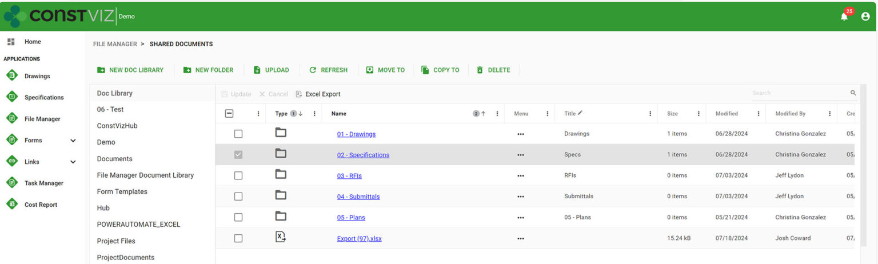Select POWERAUTOMATE_EXCEL in Doc Library list
This screenshot has width=878, height=264.
click(138, 225)
